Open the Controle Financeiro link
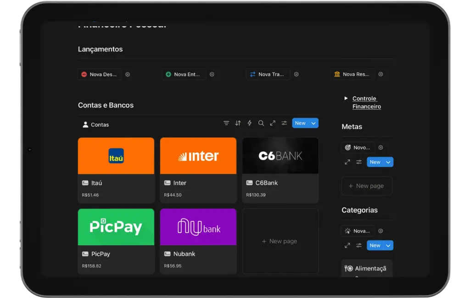Screen dimensions: 470x298 click(367, 102)
